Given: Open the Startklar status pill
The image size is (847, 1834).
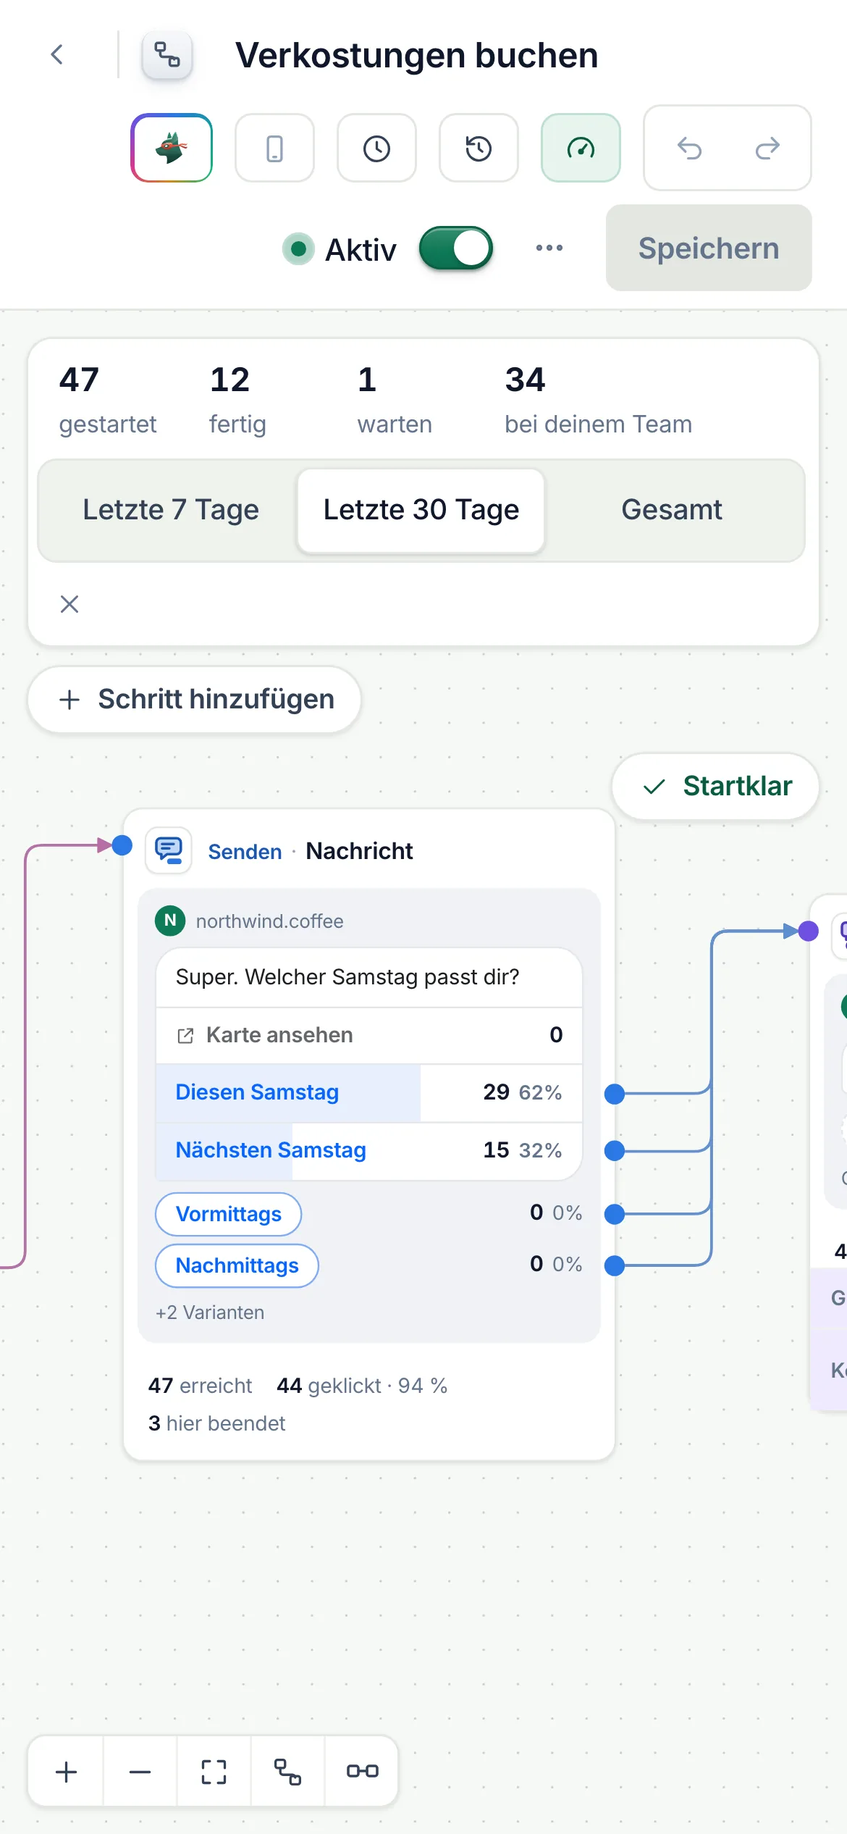Looking at the screenshot, I should tap(715, 787).
